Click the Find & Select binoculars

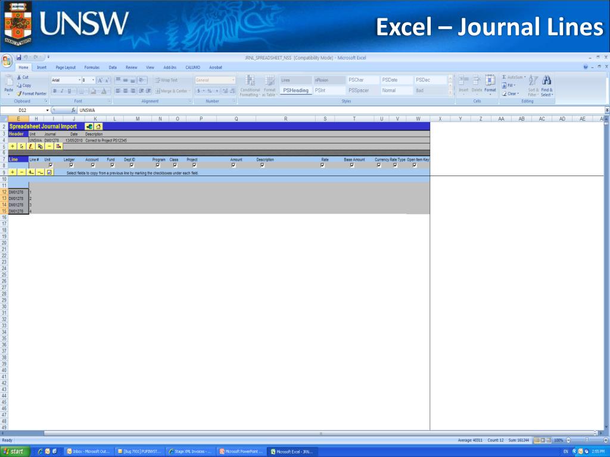[x=547, y=86]
